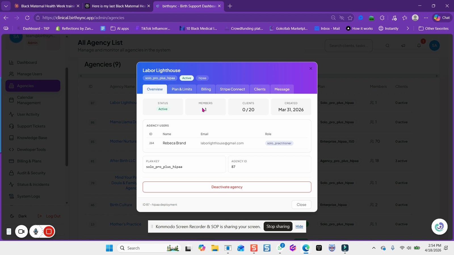Viewport: 454px width, 255px height.
Task: Click Log Out in the sidebar
Action: click(x=49, y=216)
